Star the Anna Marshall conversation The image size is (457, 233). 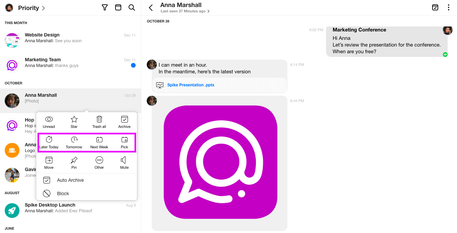point(74,122)
